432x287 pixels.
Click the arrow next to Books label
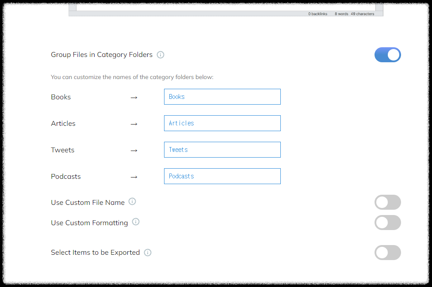click(134, 98)
